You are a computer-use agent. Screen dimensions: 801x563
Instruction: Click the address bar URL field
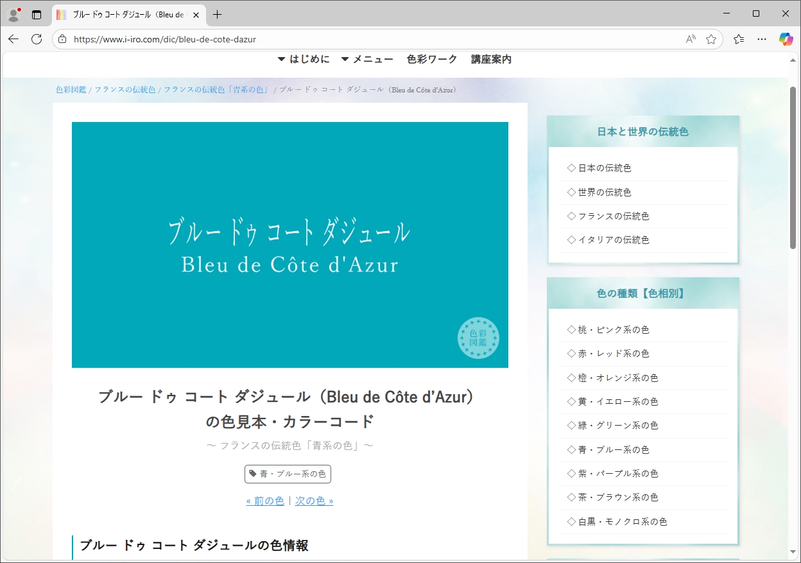pyautogui.click(x=372, y=39)
